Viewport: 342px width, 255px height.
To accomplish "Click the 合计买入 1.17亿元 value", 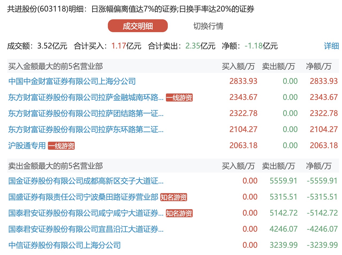I will tap(126, 46).
